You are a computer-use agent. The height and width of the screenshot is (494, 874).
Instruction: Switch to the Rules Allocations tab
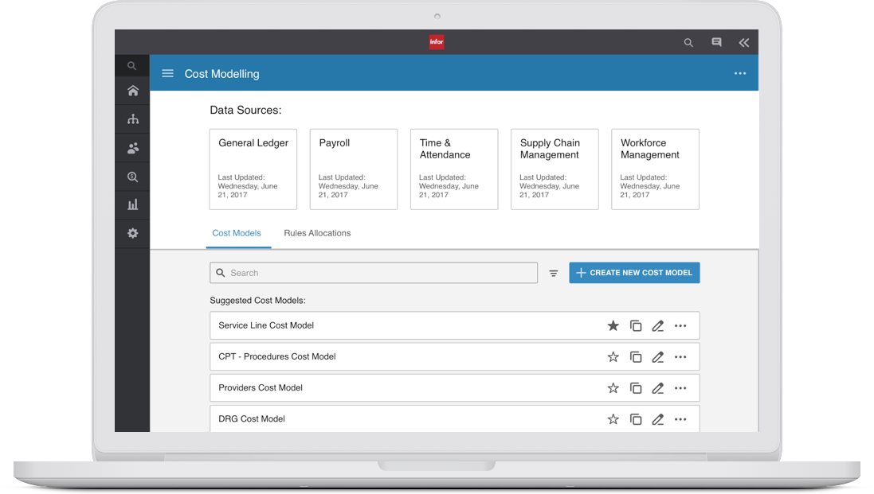317,233
